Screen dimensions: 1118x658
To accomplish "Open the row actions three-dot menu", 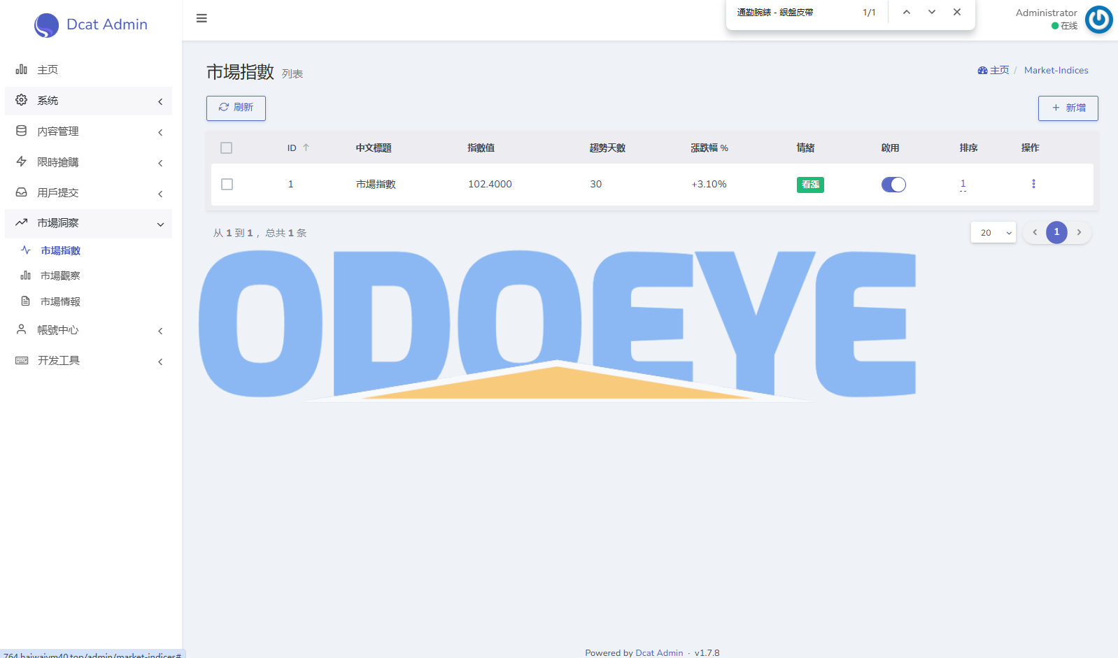I will (1033, 184).
